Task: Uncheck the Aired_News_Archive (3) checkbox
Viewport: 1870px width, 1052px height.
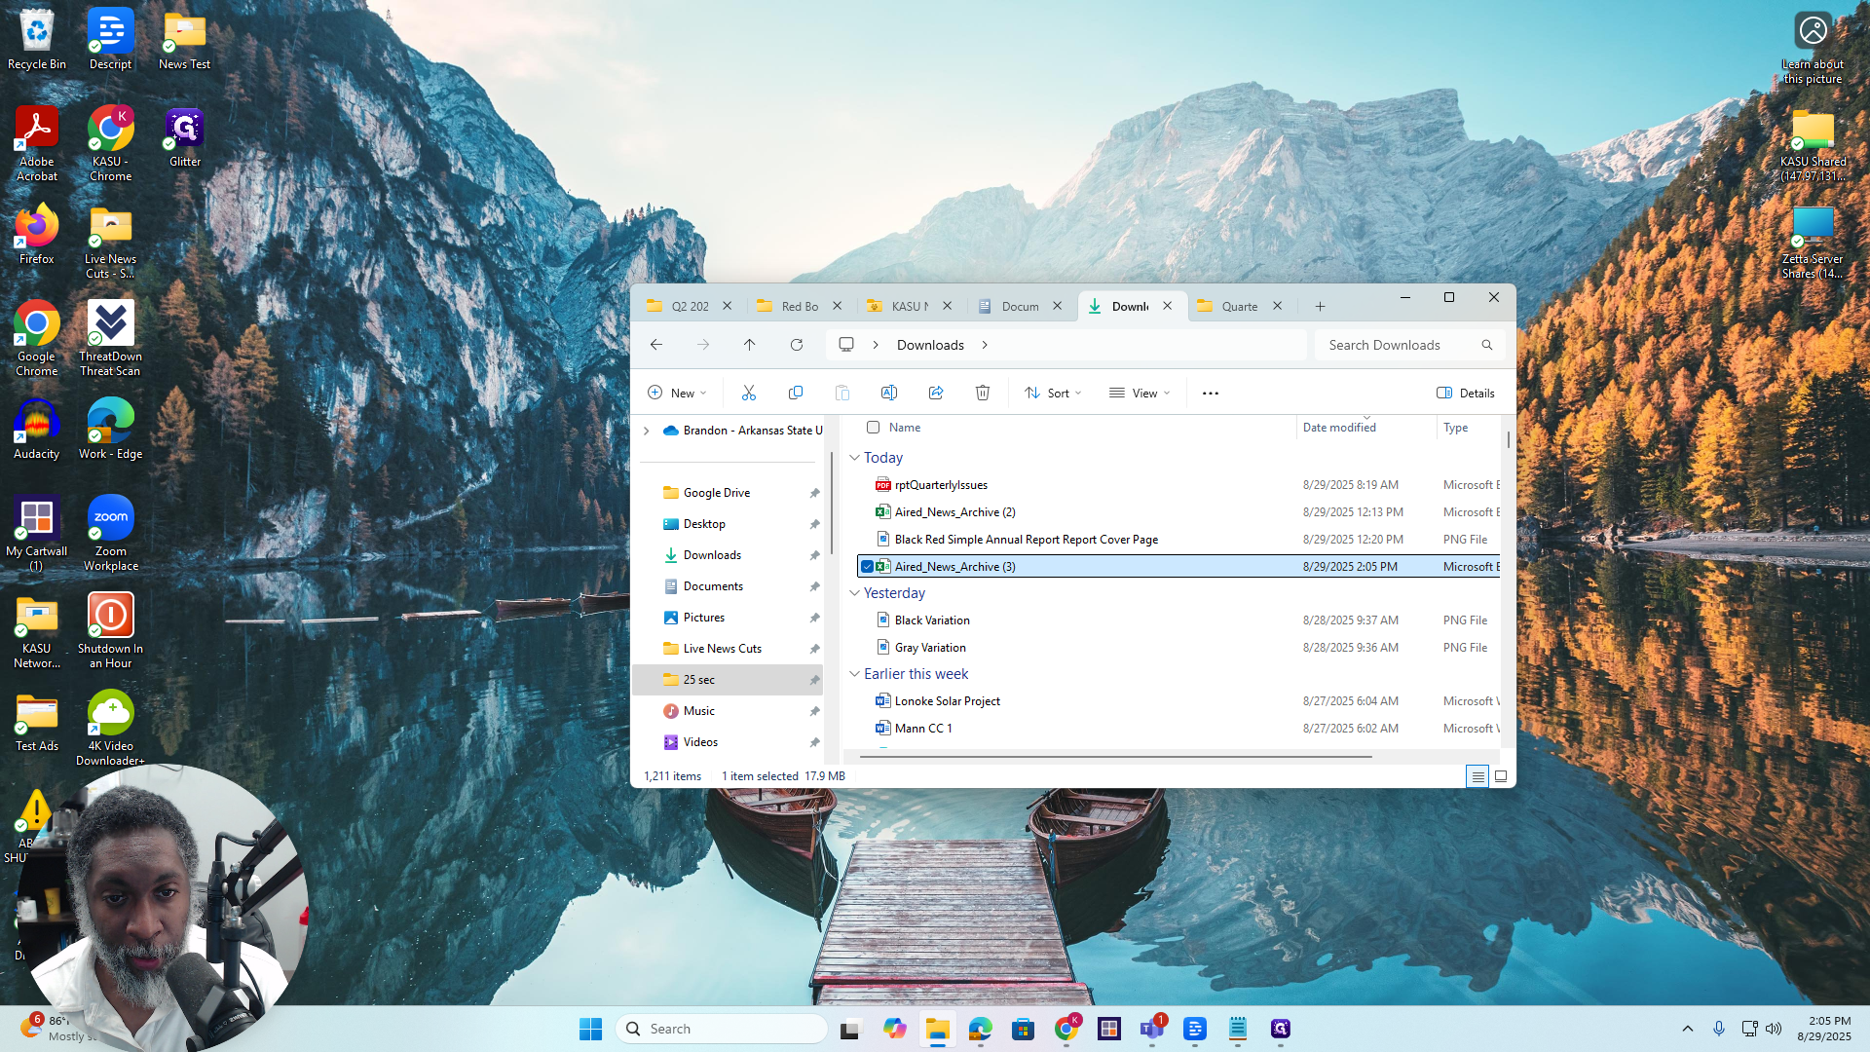Action: click(867, 567)
